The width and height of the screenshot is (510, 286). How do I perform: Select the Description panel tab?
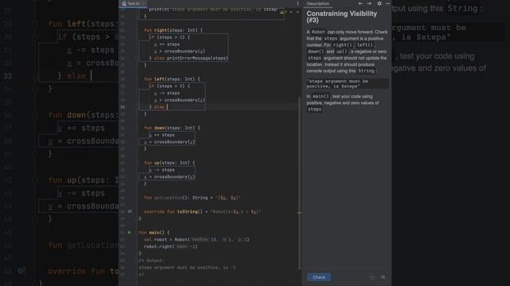click(318, 3)
